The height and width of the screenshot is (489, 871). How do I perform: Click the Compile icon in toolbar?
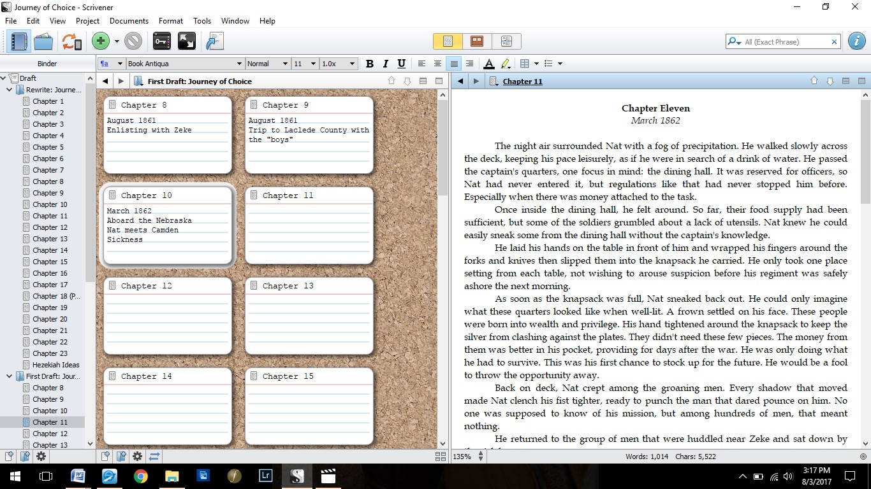click(x=215, y=42)
